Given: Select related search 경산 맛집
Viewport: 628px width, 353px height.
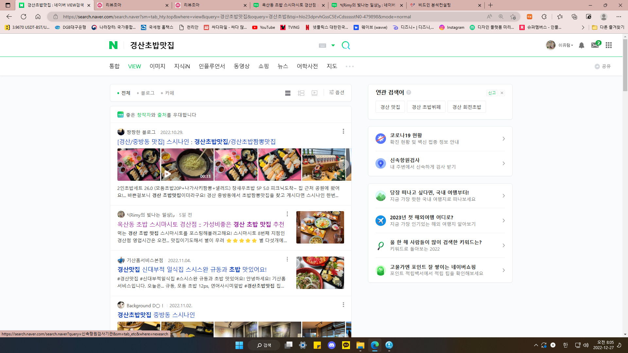Looking at the screenshot, I should point(390,107).
